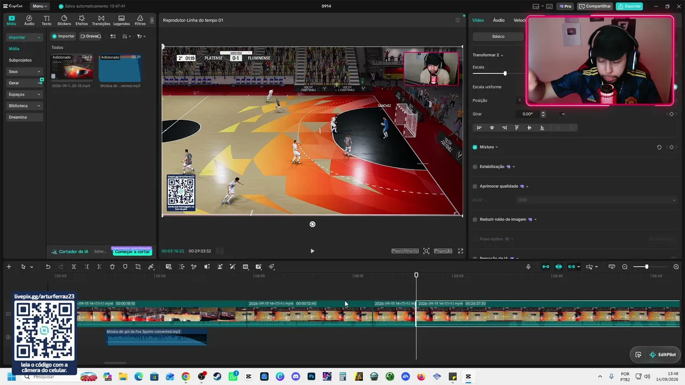The height and width of the screenshot is (385, 685).
Task: Select the Texto tab
Action: tap(47, 20)
